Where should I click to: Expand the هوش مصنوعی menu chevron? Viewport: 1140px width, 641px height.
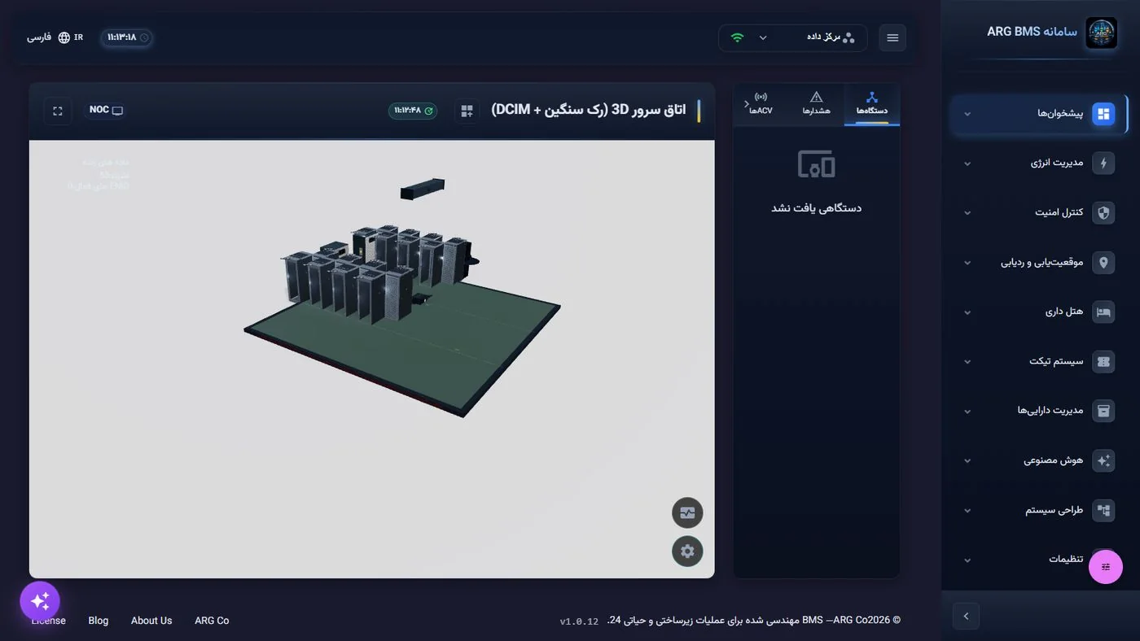[x=967, y=461]
